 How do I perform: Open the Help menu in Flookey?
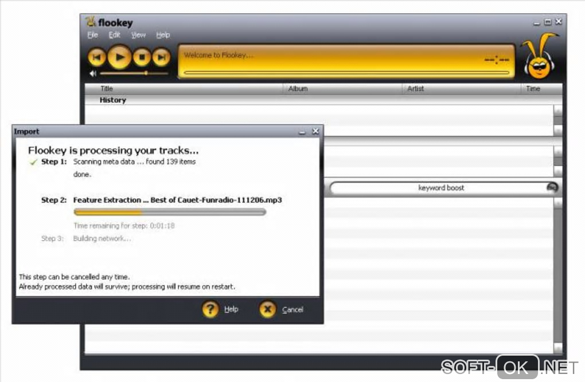point(163,35)
